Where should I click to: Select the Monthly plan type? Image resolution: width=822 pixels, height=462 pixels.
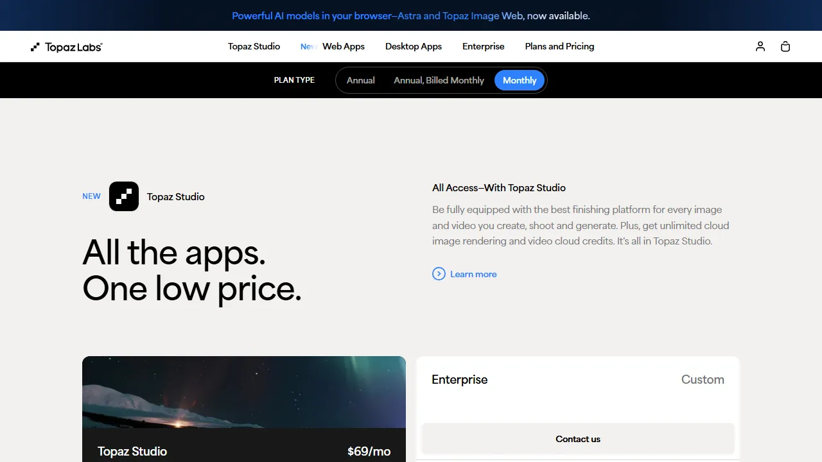520,80
